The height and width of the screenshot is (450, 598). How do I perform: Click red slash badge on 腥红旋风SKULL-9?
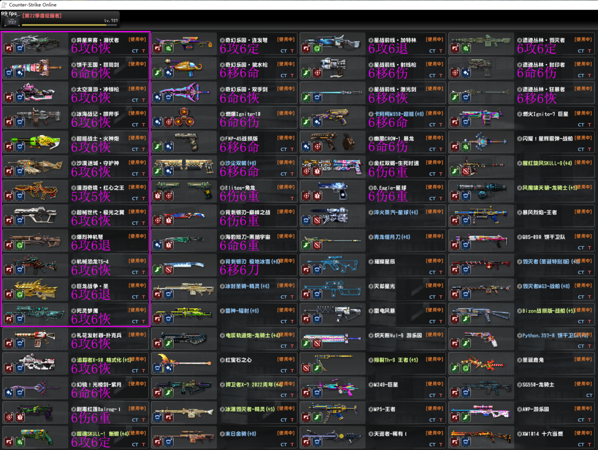466,171
